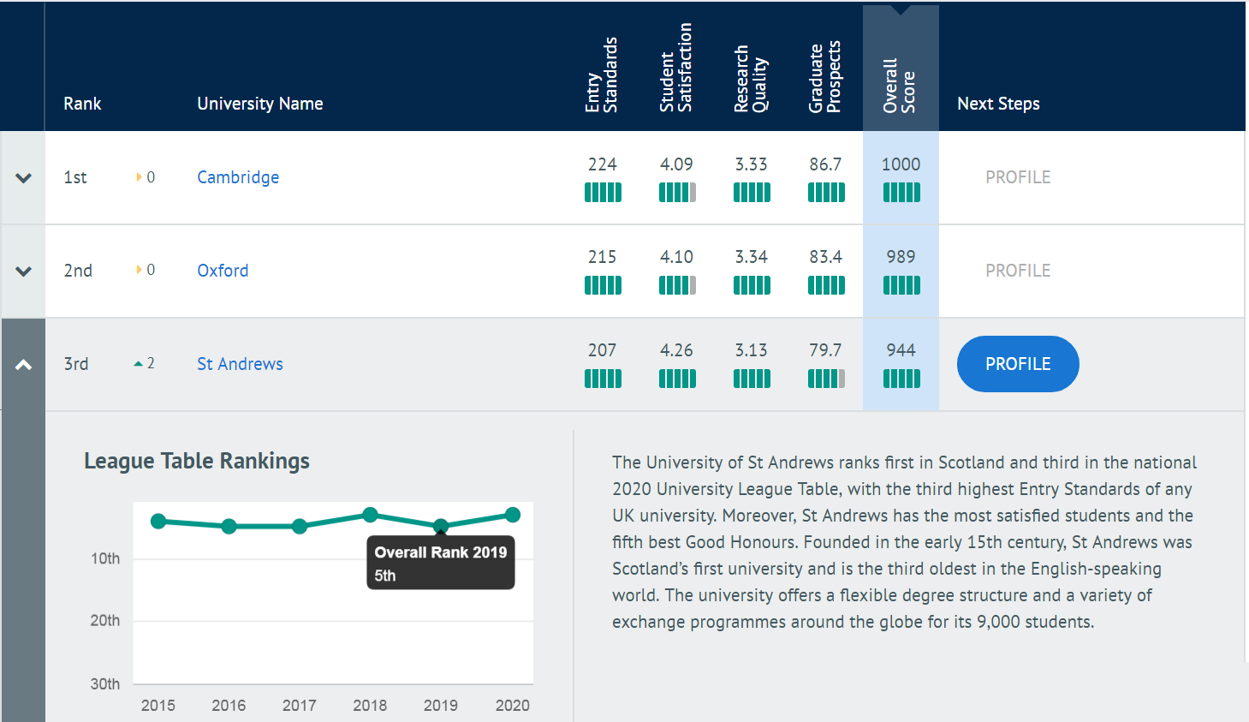Collapse the St Andrews row details

(x=23, y=365)
